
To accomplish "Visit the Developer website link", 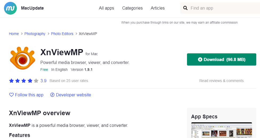I will pos(73,95).
